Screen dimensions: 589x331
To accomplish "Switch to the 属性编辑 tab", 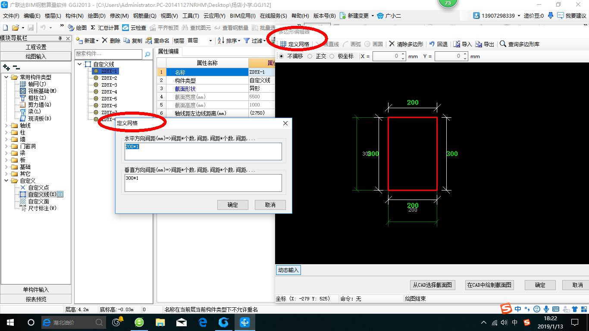I will pos(169,51).
